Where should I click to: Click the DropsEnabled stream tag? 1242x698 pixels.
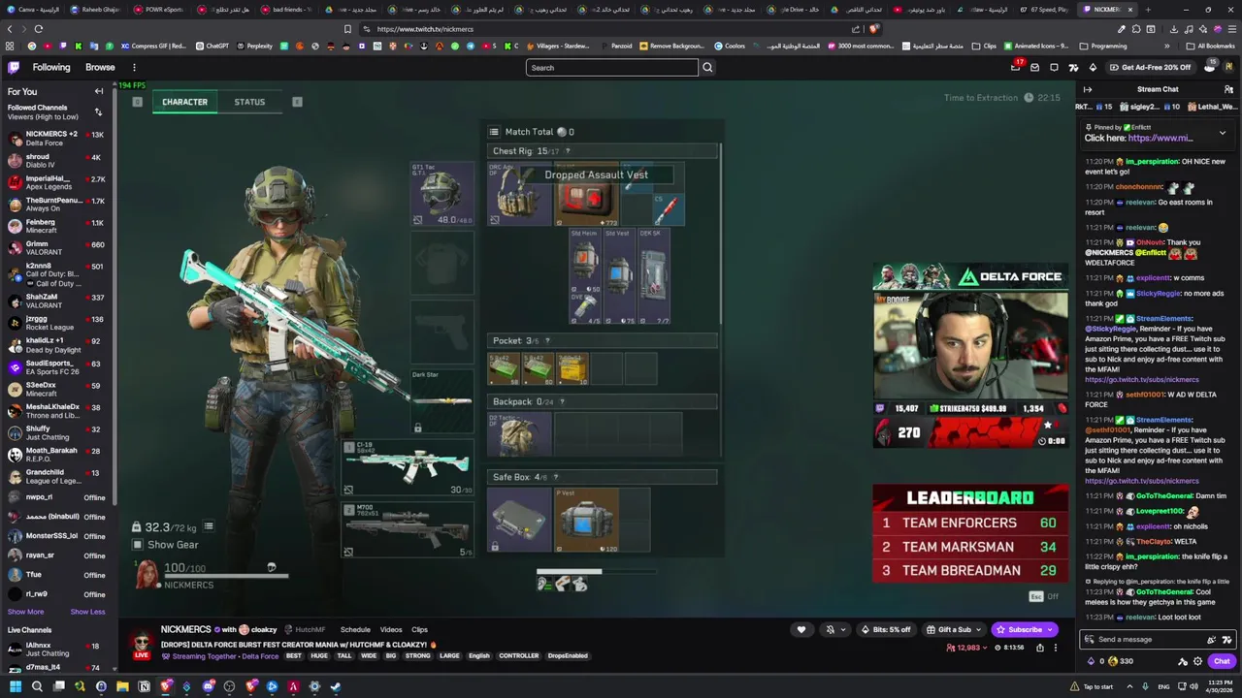tap(568, 656)
